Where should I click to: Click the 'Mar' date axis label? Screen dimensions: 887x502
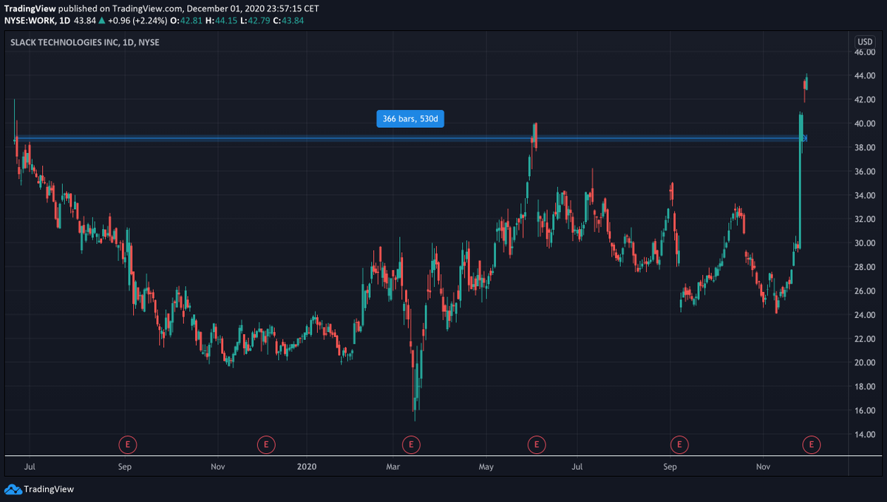(x=393, y=467)
